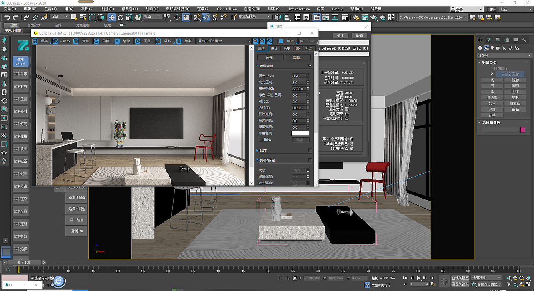
Task: Click Play Animation in playback controls
Action: click(x=419, y=278)
